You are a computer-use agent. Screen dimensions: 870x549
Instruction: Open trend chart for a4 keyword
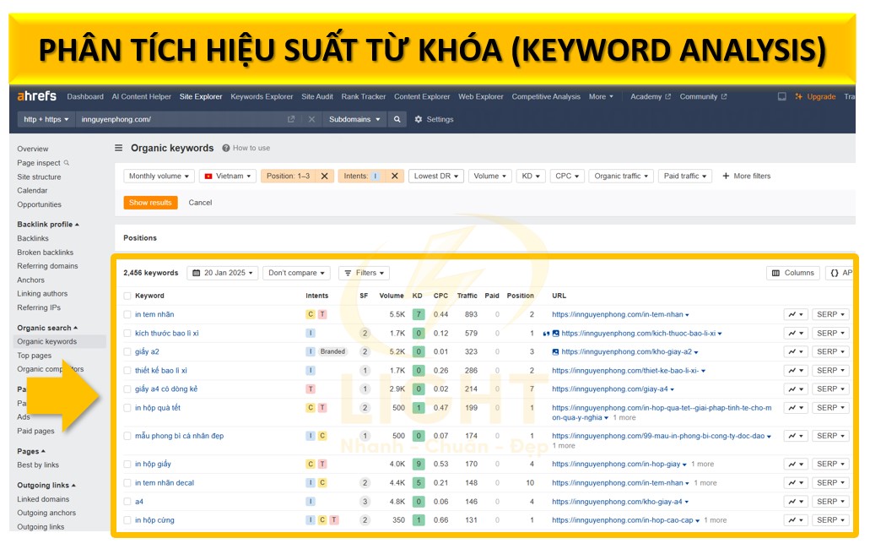[796, 501]
